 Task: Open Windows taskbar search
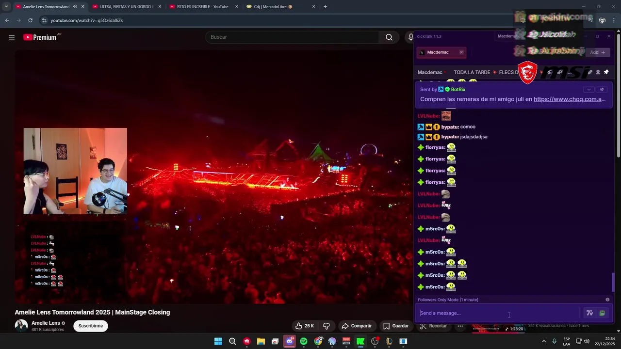[232, 341]
